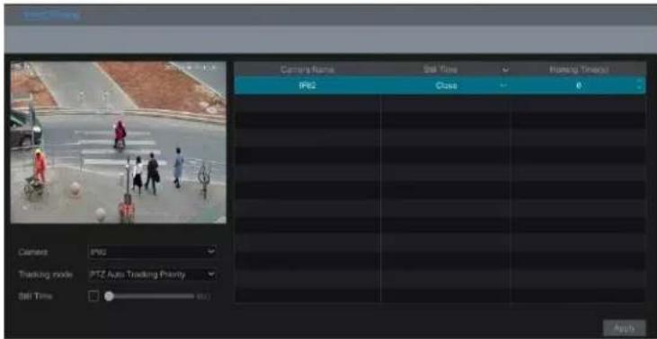Click the blue title tab at top left
The height and width of the screenshot is (339, 657).
(51, 15)
